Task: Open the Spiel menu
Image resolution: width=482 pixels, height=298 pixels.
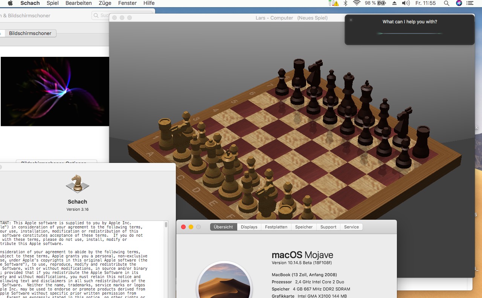Action: click(x=53, y=3)
